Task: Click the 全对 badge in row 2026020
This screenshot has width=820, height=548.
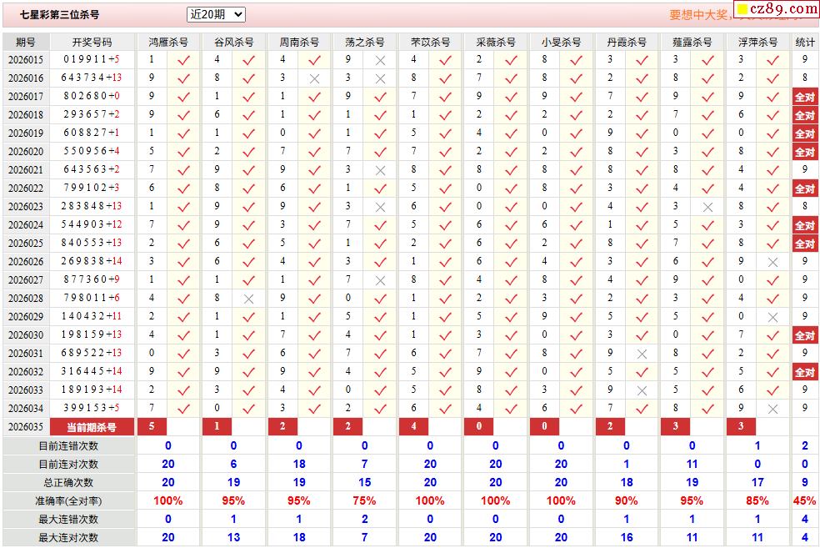Action: click(x=805, y=152)
